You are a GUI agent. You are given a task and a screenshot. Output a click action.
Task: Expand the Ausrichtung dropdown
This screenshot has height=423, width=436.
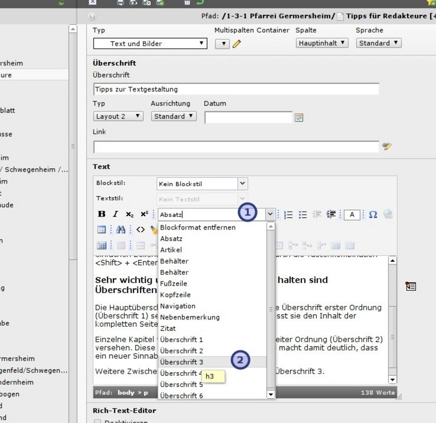(173, 116)
